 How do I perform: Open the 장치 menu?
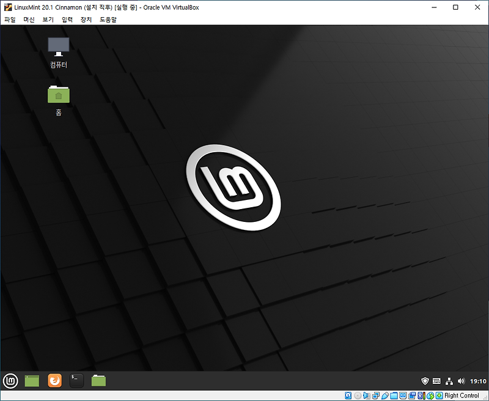(86, 20)
